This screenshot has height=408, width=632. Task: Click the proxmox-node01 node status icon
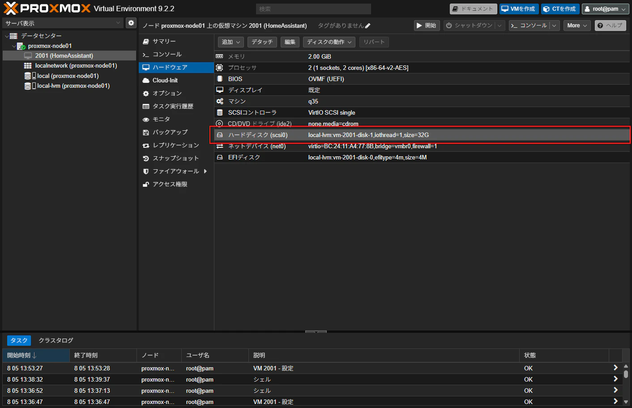coord(21,46)
